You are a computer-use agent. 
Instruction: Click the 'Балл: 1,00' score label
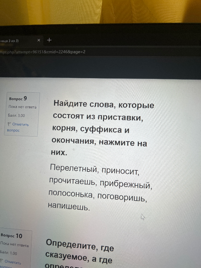[x=8, y=253]
